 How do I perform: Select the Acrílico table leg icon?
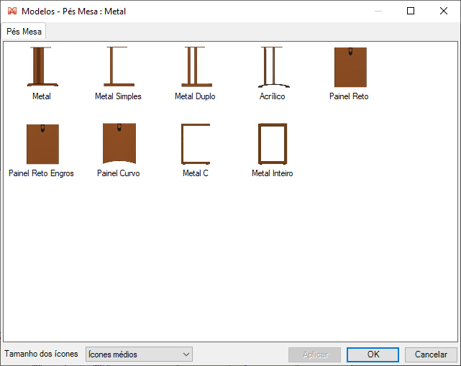(x=274, y=67)
